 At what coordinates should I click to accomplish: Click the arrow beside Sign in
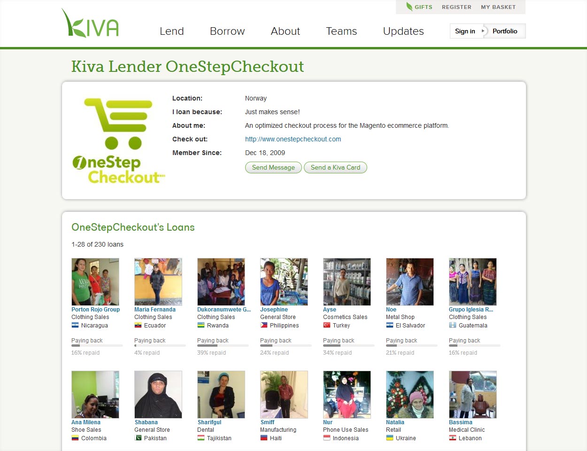coord(483,31)
